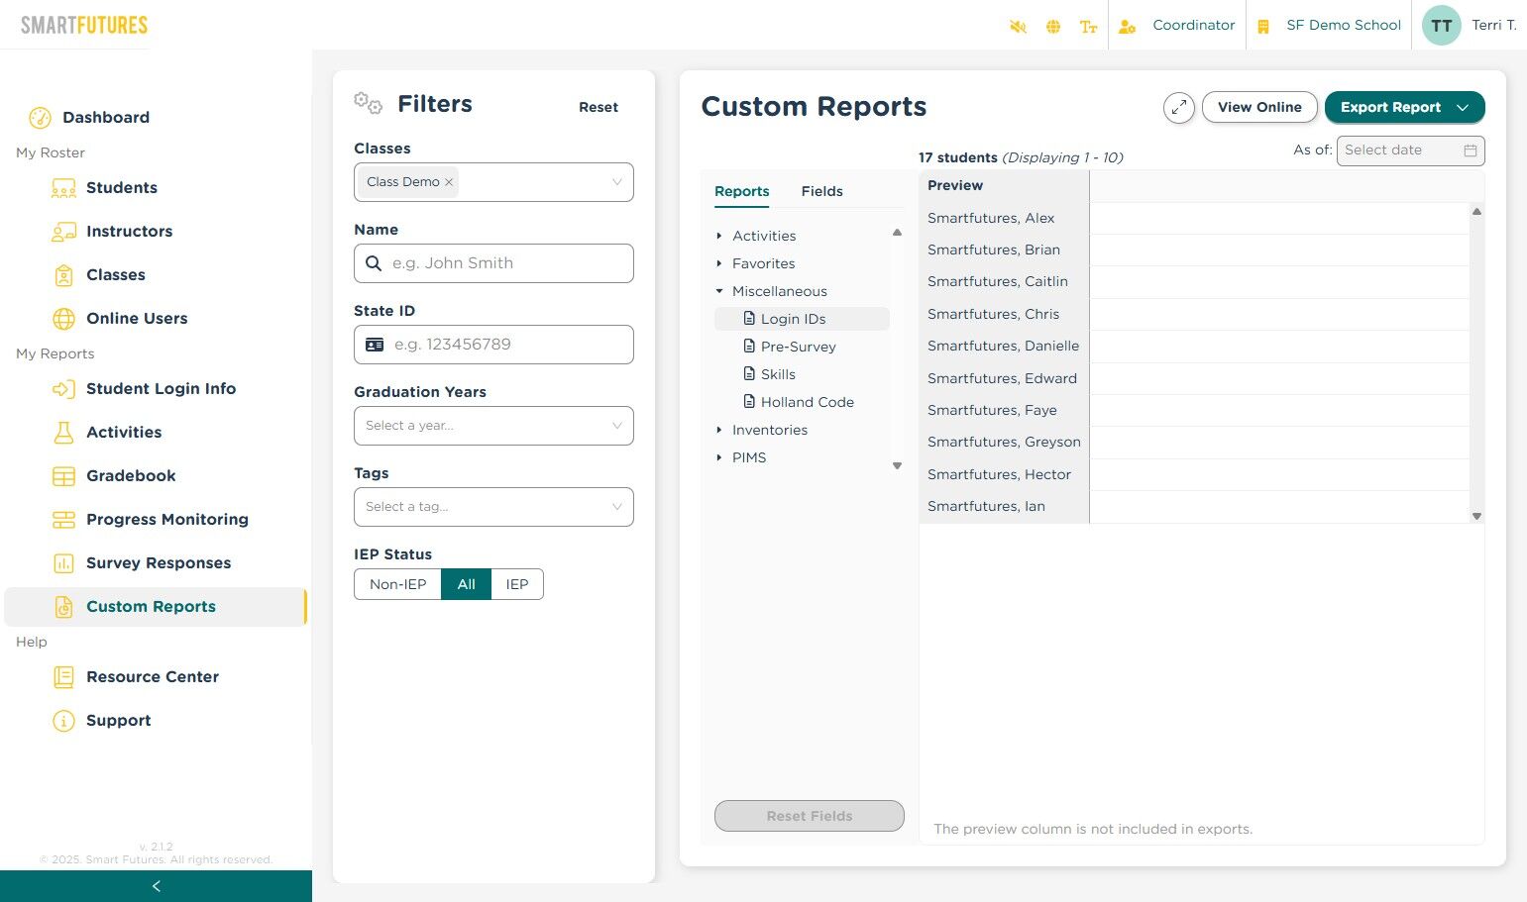This screenshot has height=902, width=1527.
Task: Open the Export Report dropdown arrow
Action: pyautogui.click(x=1463, y=107)
